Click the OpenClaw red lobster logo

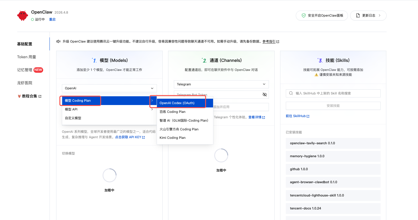pyautogui.click(x=23, y=15)
